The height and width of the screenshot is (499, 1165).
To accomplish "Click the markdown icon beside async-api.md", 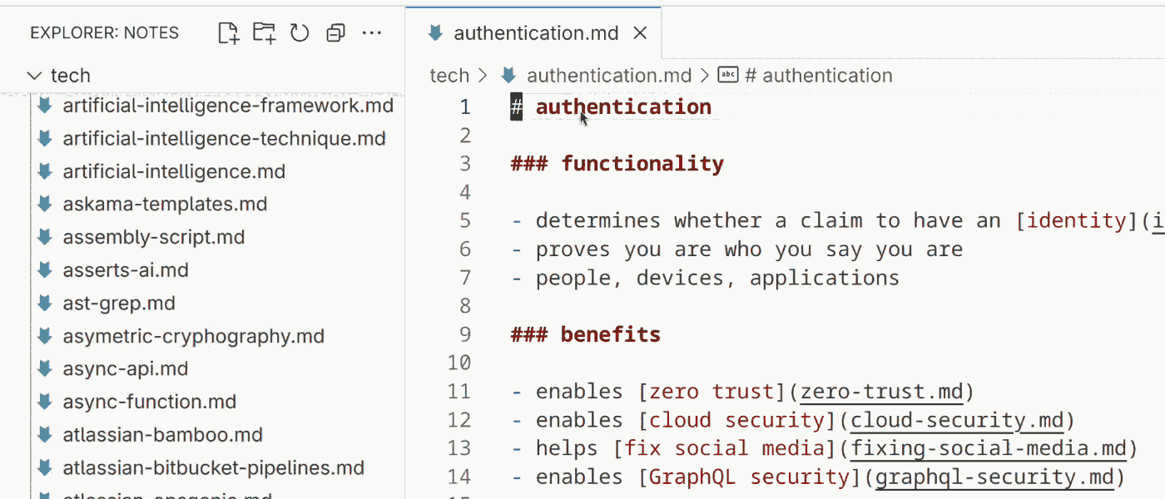I will [x=46, y=368].
